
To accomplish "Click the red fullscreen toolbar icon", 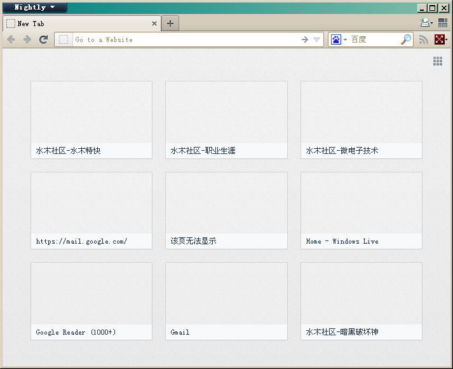I will pyautogui.click(x=439, y=39).
